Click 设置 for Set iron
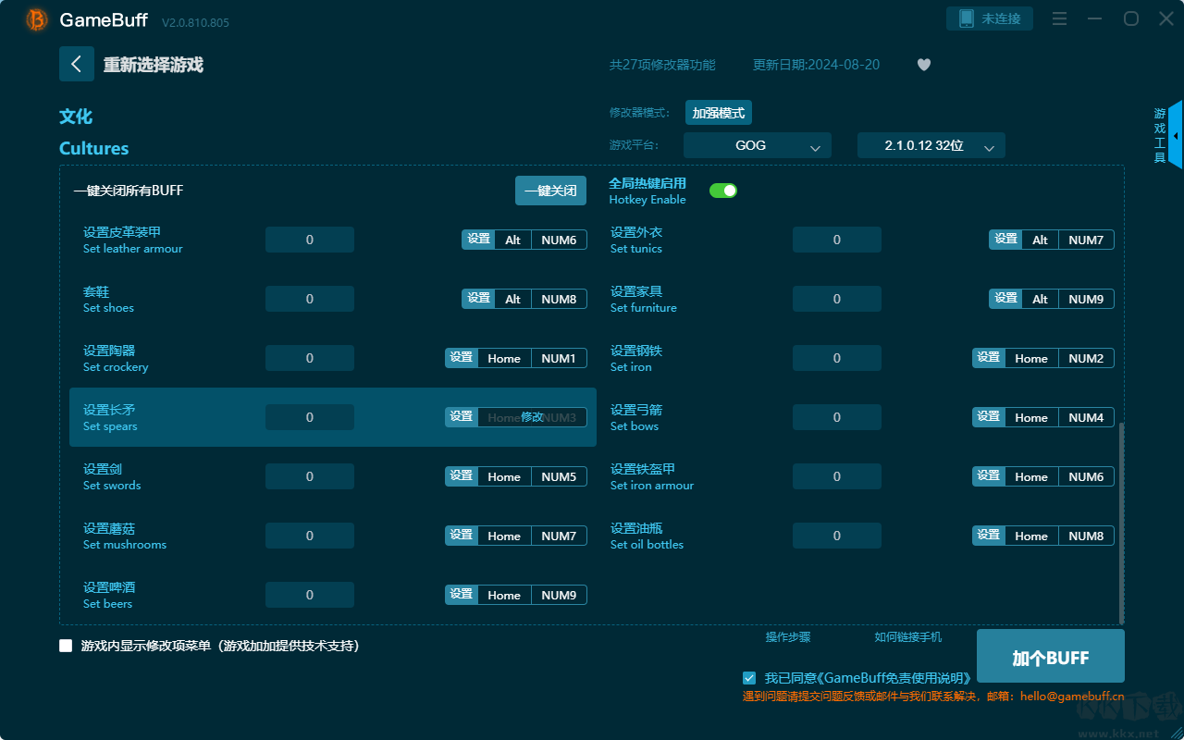The width and height of the screenshot is (1184, 740). pyautogui.click(x=989, y=358)
